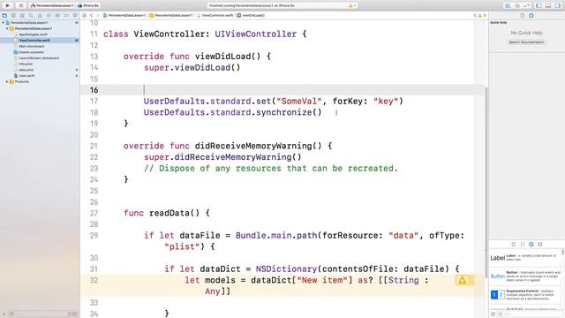Open the related items grid menu
The width and height of the screenshot is (565, 318).
85,16
